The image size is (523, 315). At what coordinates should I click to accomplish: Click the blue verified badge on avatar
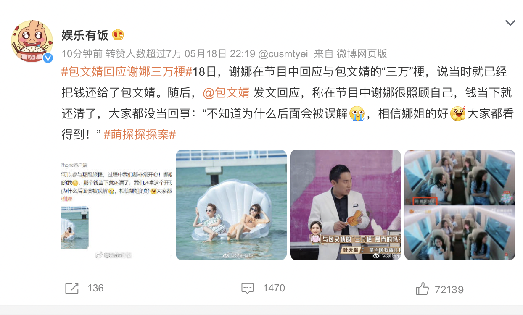[x=48, y=58]
